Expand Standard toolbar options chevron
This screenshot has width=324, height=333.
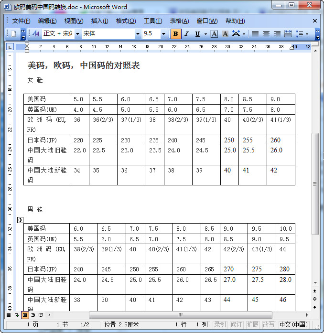point(23,34)
